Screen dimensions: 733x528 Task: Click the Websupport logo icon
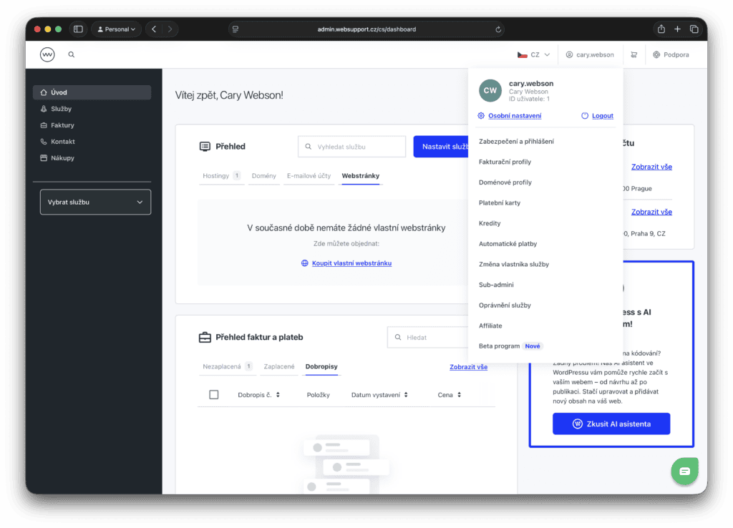click(47, 54)
